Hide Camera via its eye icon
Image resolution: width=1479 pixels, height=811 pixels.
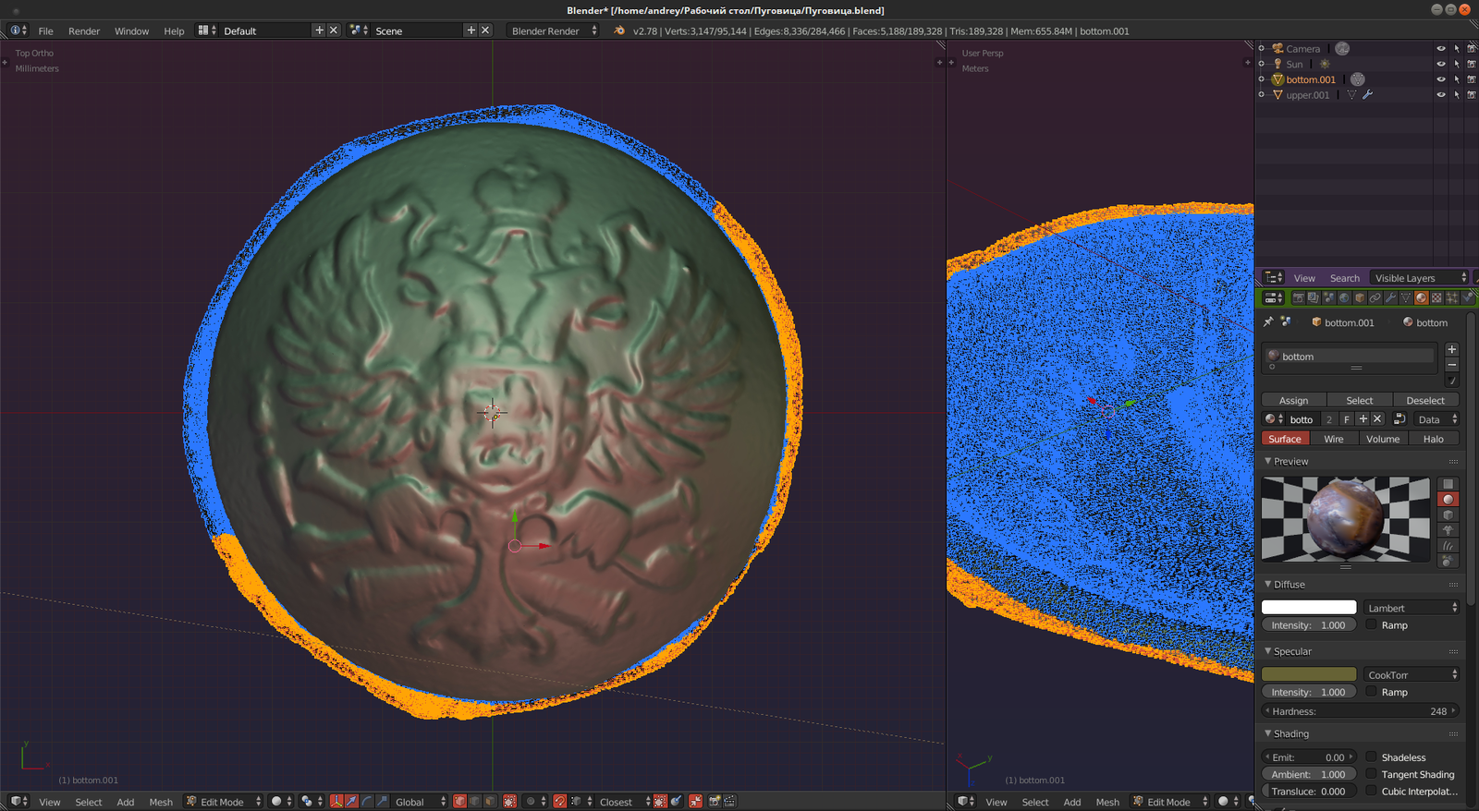tap(1440, 49)
